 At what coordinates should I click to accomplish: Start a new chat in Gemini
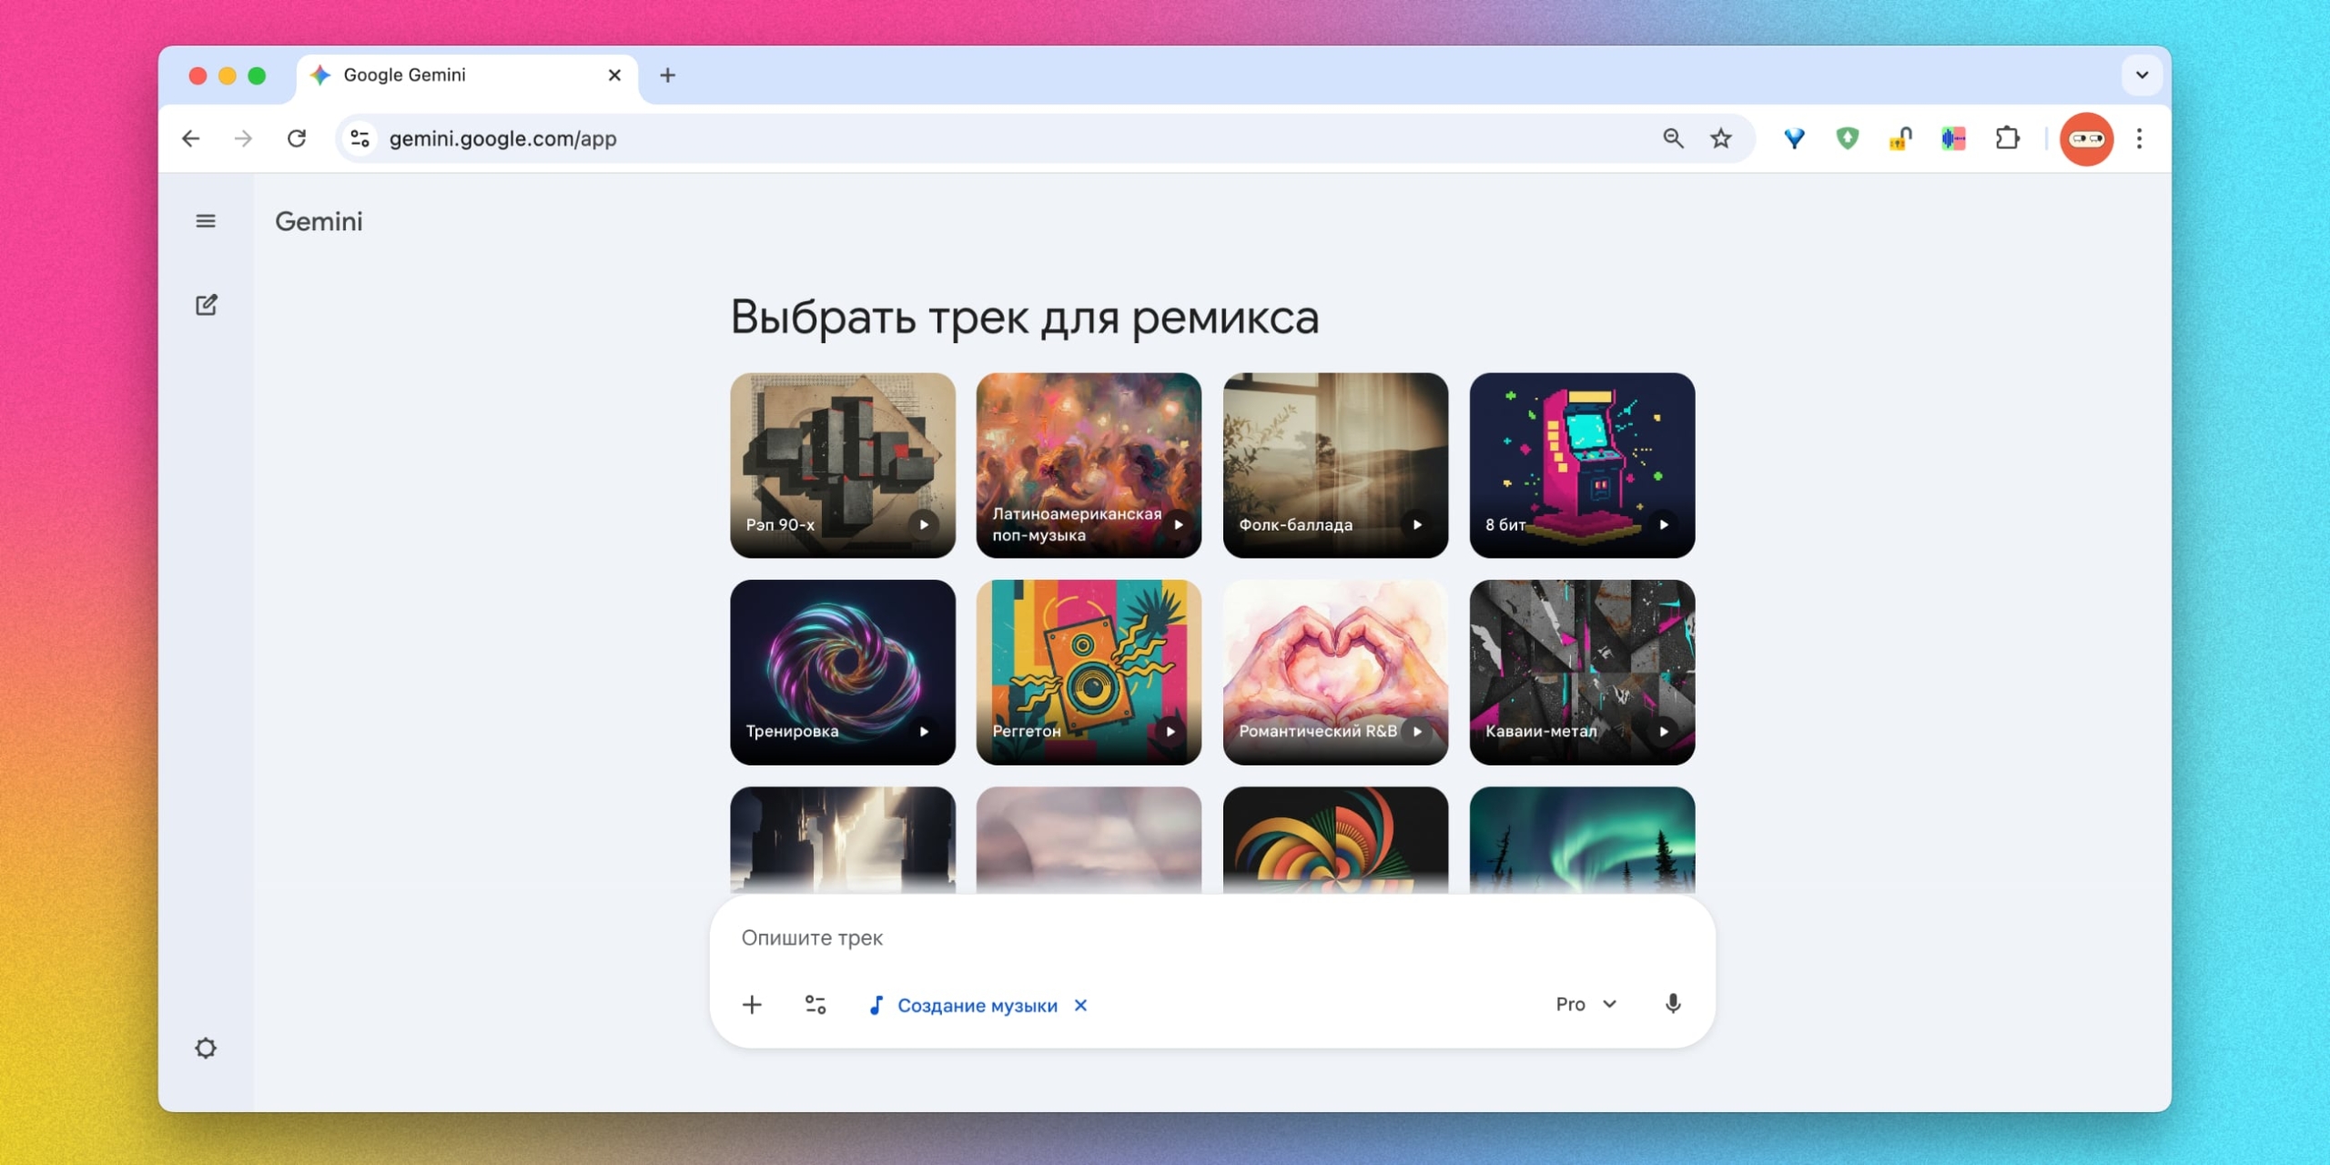pyautogui.click(x=206, y=304)
